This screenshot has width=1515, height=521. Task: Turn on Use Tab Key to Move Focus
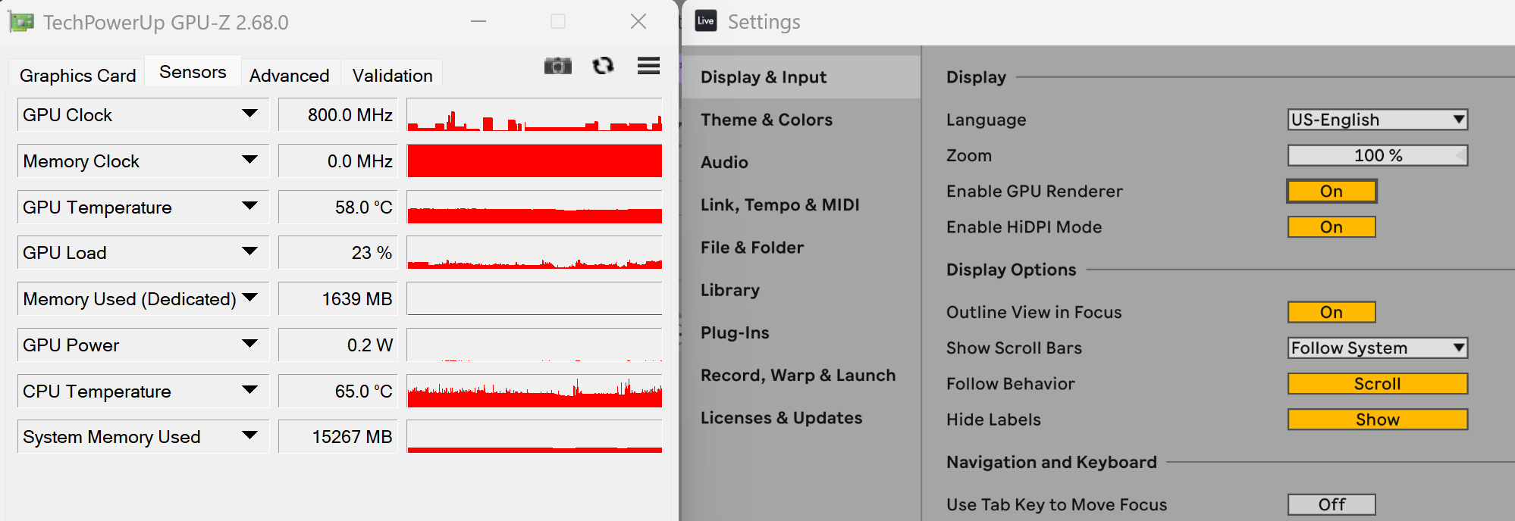coord(1332,504)
